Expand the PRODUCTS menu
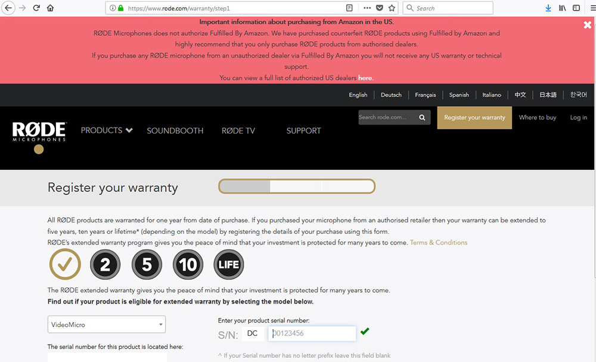 pos(107,131)
